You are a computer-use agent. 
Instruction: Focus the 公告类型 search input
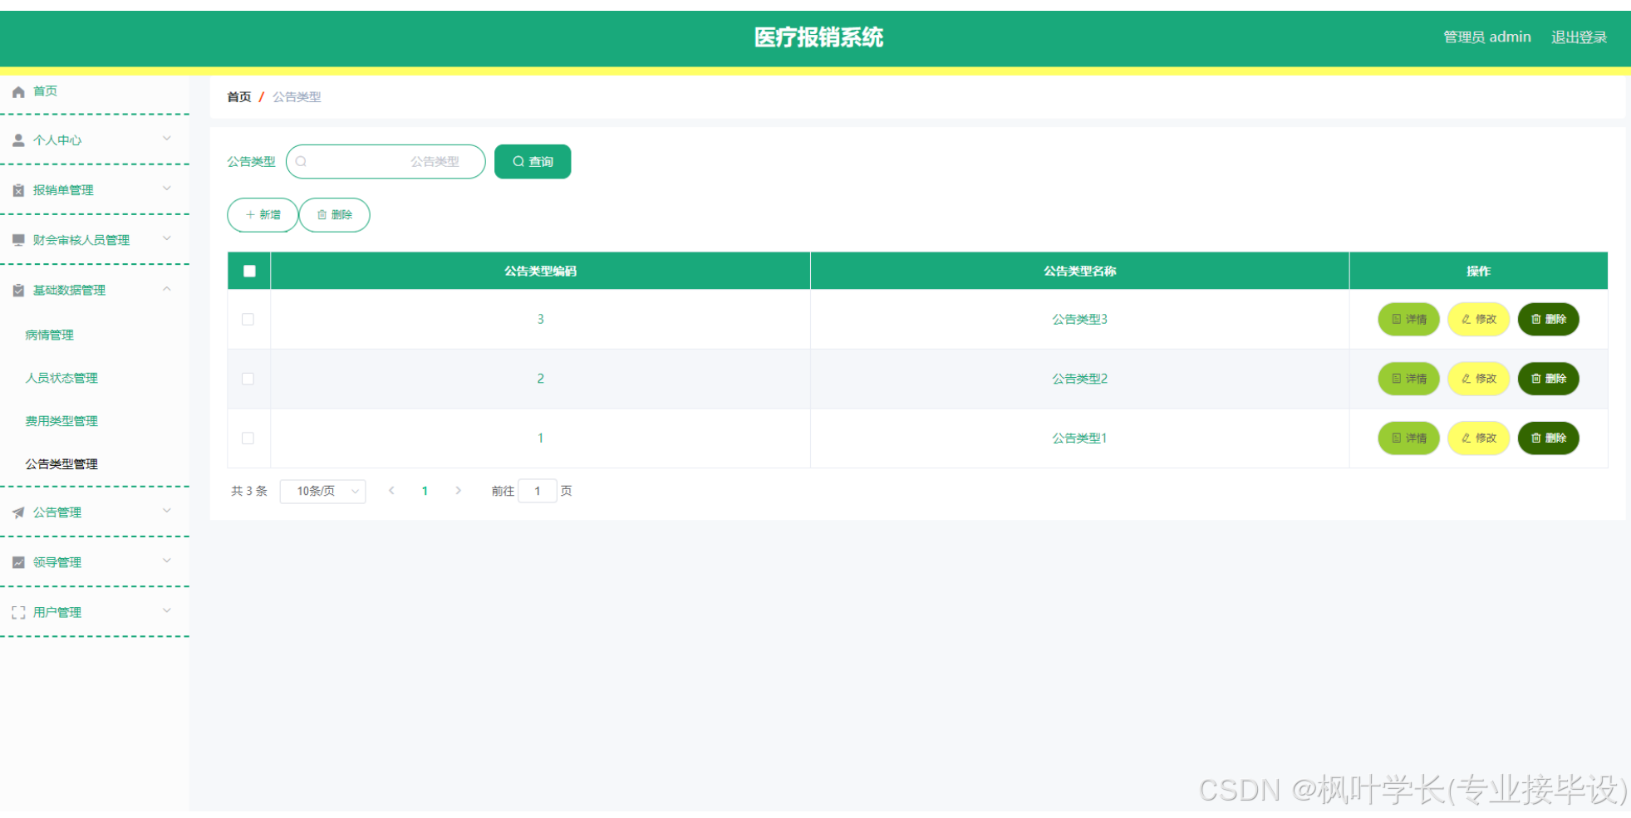click(x=386, y=161)
